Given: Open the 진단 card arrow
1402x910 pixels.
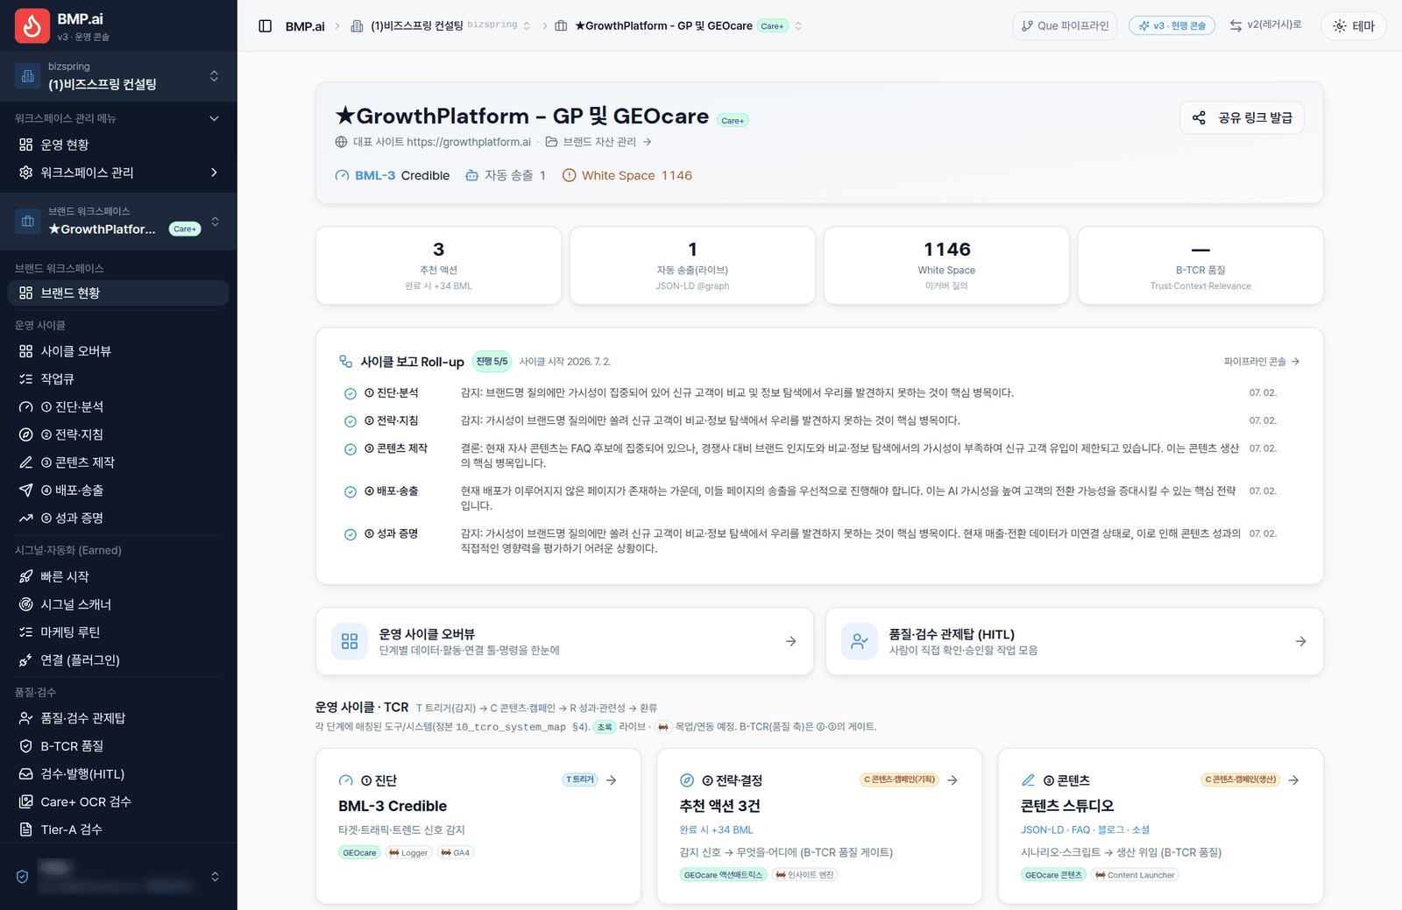Looking at the screenshot, I should click(x=612, y=780).
